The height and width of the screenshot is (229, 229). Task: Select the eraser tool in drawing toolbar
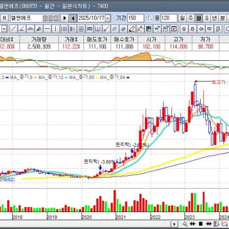pyautogui.click(x=132, y=29)
